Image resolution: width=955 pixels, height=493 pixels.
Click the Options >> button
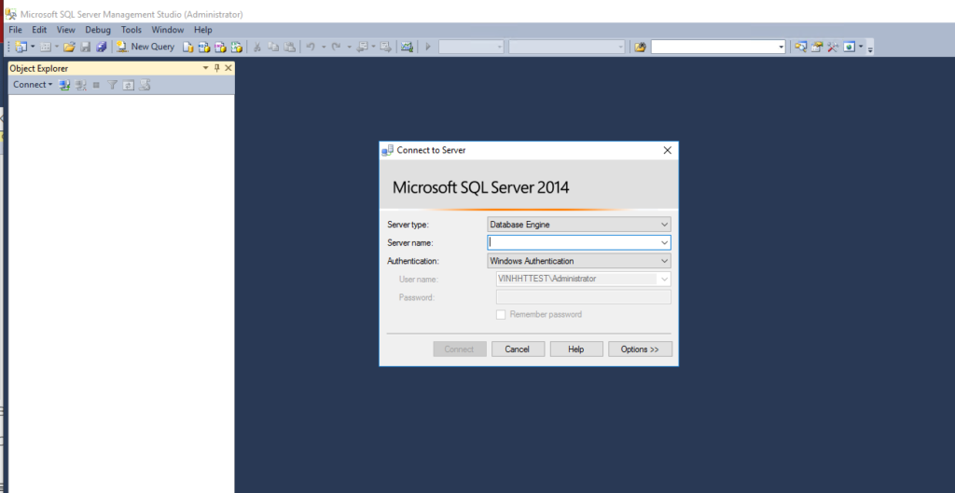pyautogui.click(x=640, y=349)
